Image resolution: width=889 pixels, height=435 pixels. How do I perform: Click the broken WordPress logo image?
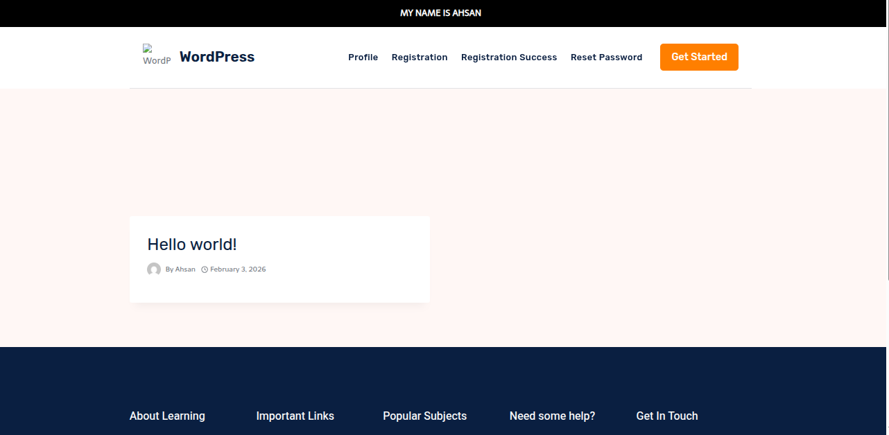tap(156, 54)
